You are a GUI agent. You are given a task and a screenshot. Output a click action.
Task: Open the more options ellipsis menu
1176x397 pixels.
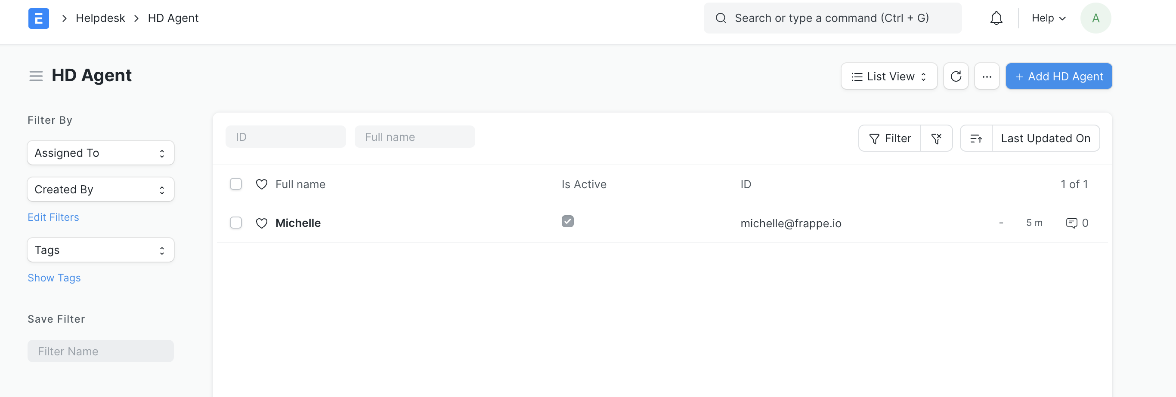tap(987, 76)
